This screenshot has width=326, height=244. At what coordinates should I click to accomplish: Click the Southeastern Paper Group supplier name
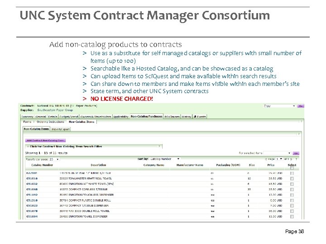coord(55,110)
